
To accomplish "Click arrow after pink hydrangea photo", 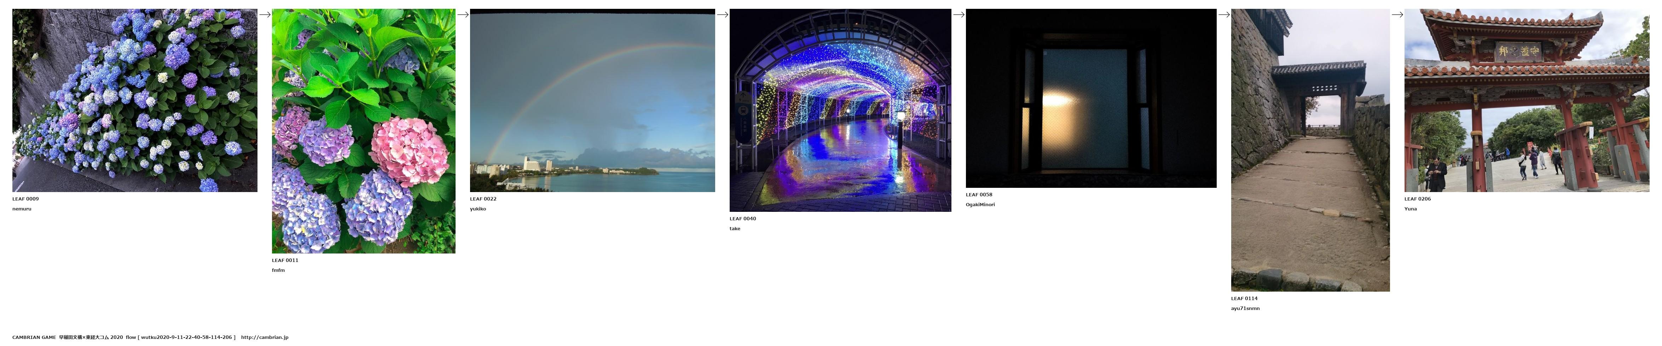I will tap(463, 15).
